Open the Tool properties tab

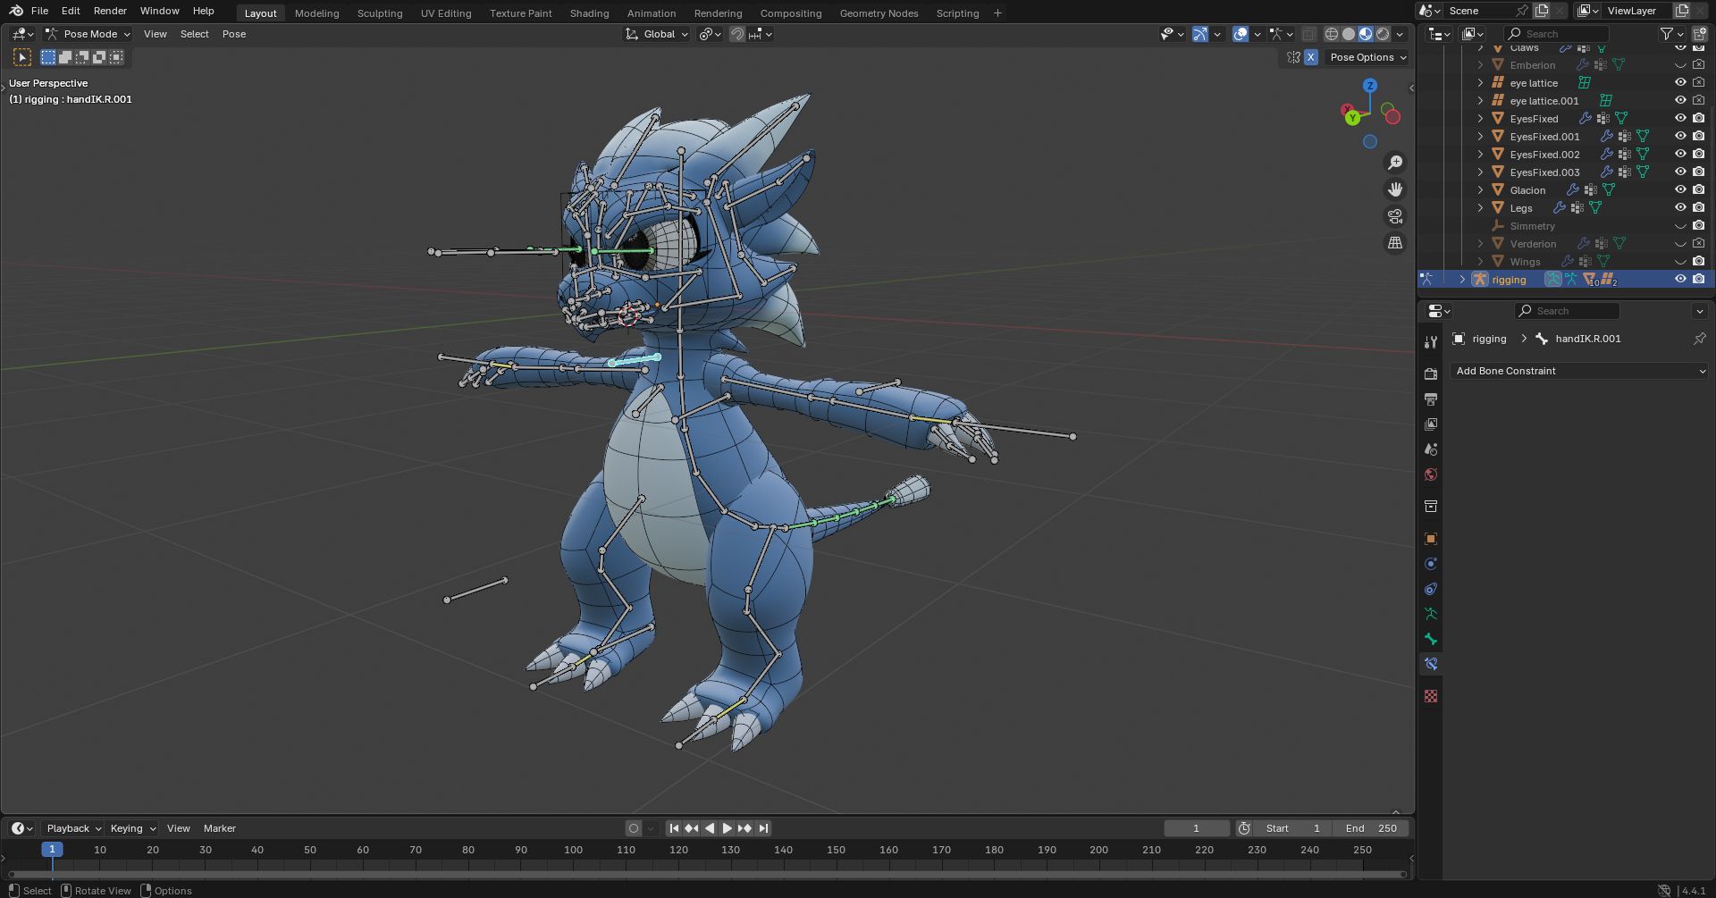pyautogui.click(x=1431, y=341)
